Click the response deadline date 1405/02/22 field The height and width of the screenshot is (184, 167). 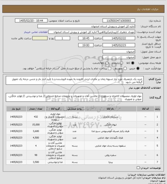[119, 38]
